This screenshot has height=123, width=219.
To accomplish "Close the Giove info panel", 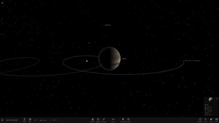I will tap(217, 98).
